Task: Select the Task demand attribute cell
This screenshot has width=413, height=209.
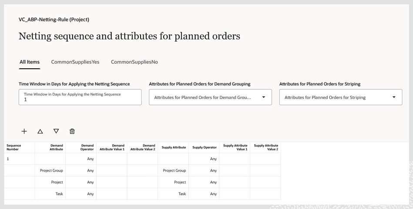Action: pyautogui.click(x=50, y=194)
